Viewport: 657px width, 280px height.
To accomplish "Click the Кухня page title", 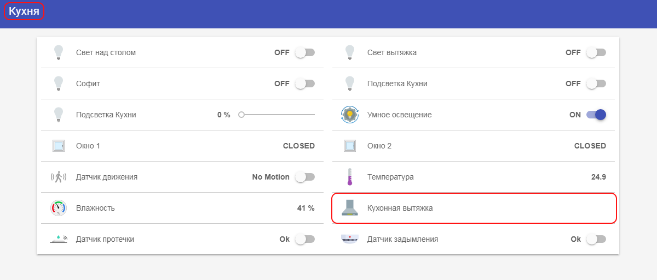I will [24, 11].
